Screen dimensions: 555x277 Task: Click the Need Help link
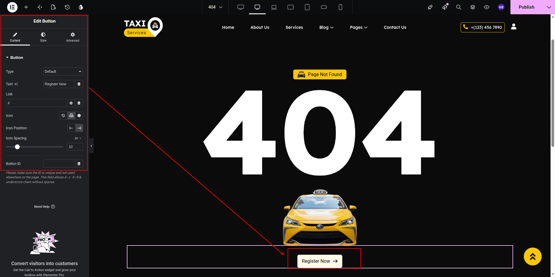point(45,207)
